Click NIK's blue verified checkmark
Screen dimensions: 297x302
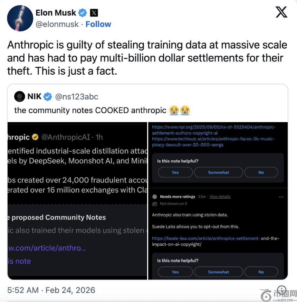[48, 97]
